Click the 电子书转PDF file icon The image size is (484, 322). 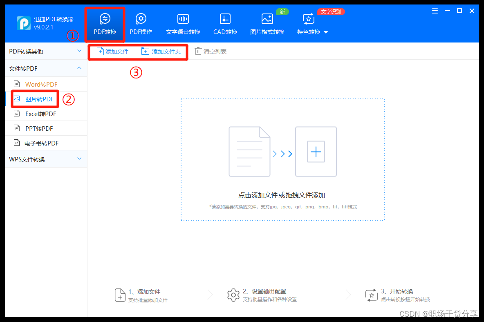17,143
